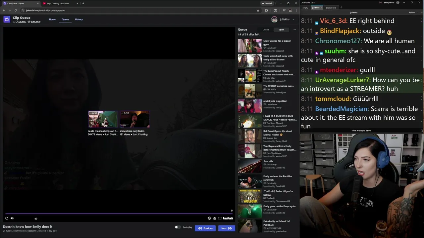The height and width of the screenshot is (238, 424).
Task: Reload the browser page
Action: (x=16, y=10)
